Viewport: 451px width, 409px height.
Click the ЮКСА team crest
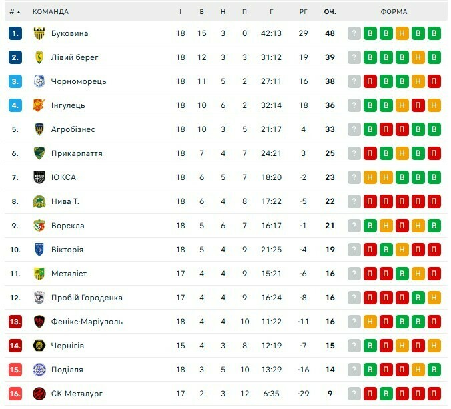coord(39,177)
